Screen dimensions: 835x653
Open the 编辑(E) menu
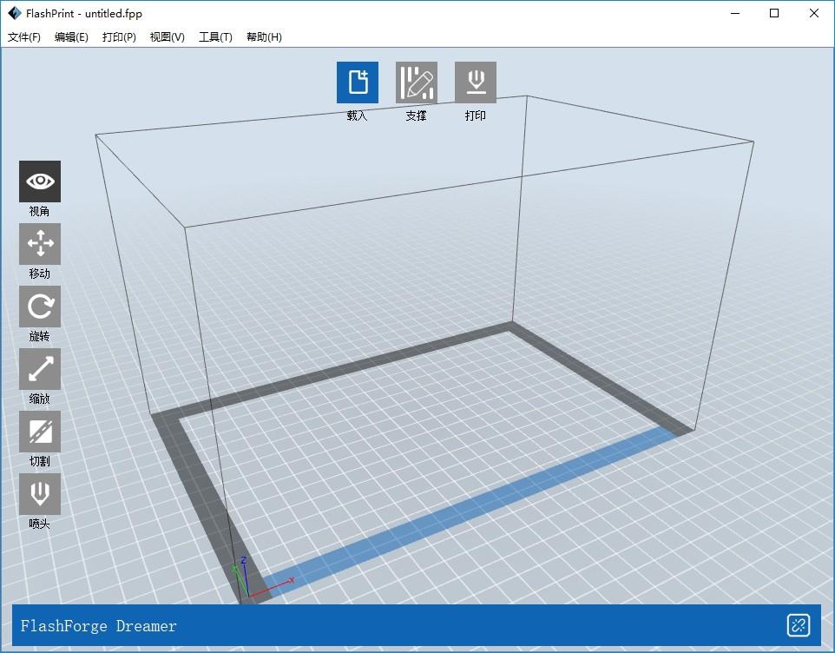pyautogui.click(x=71, y=36)
